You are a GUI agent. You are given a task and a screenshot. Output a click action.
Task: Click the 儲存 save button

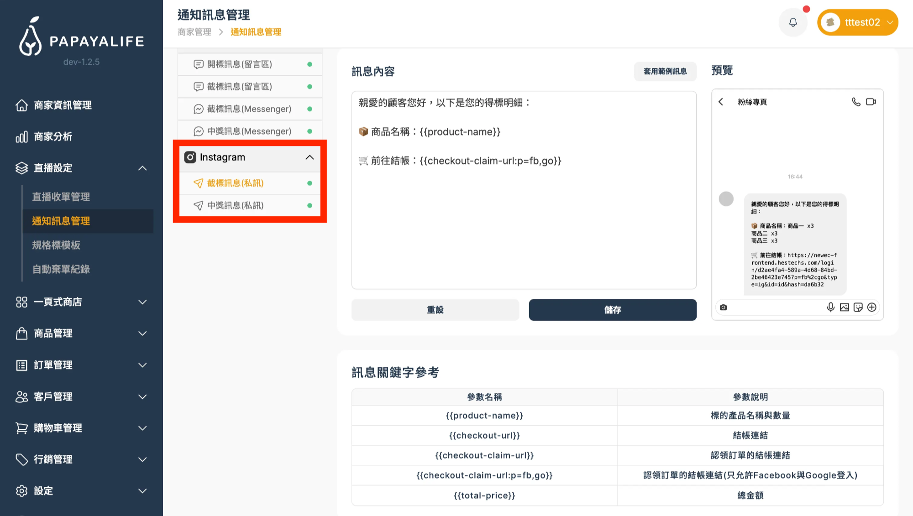point(612,310)
